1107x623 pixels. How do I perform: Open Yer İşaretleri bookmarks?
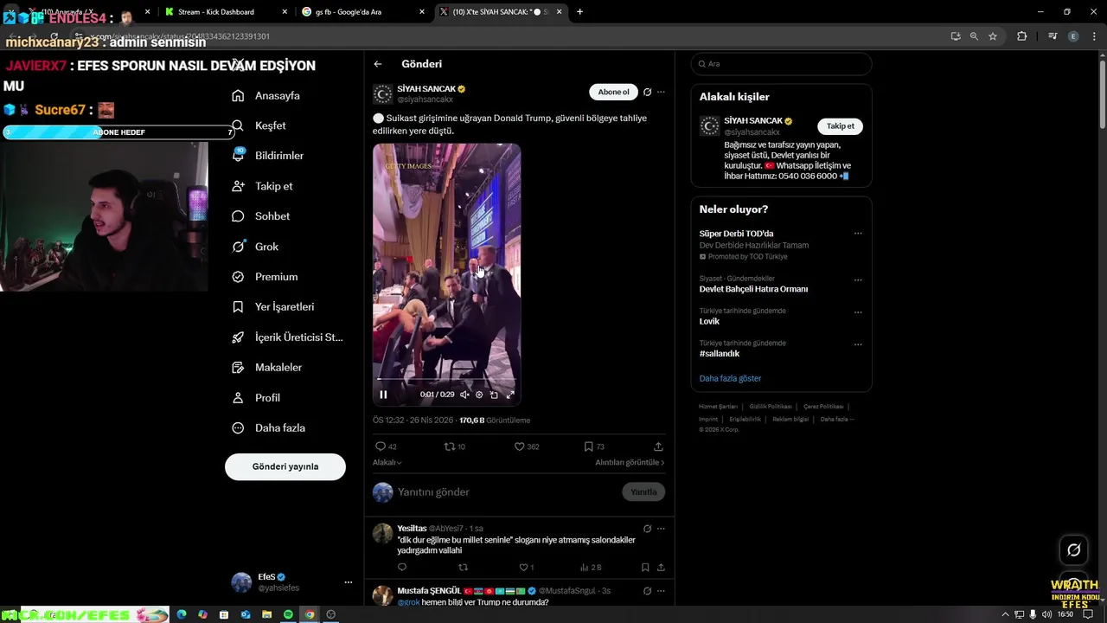click(272, 307)
